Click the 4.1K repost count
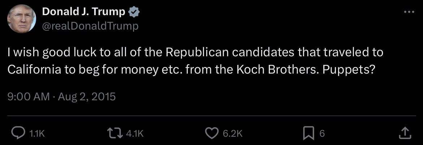Viewport: 423px width, 145px height. click(135, 134)
